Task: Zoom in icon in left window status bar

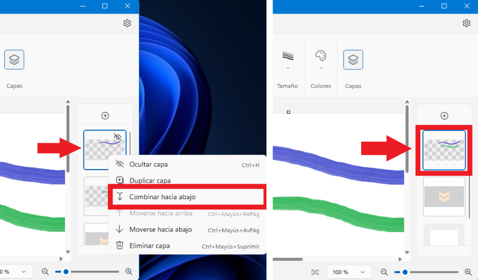Action: point(129,271)
